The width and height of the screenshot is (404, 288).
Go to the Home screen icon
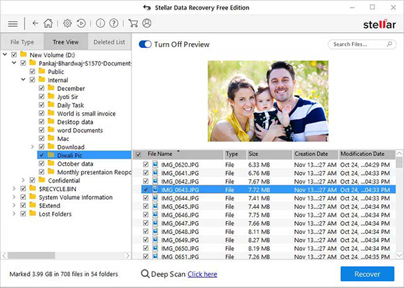click(x=48, y=23)
